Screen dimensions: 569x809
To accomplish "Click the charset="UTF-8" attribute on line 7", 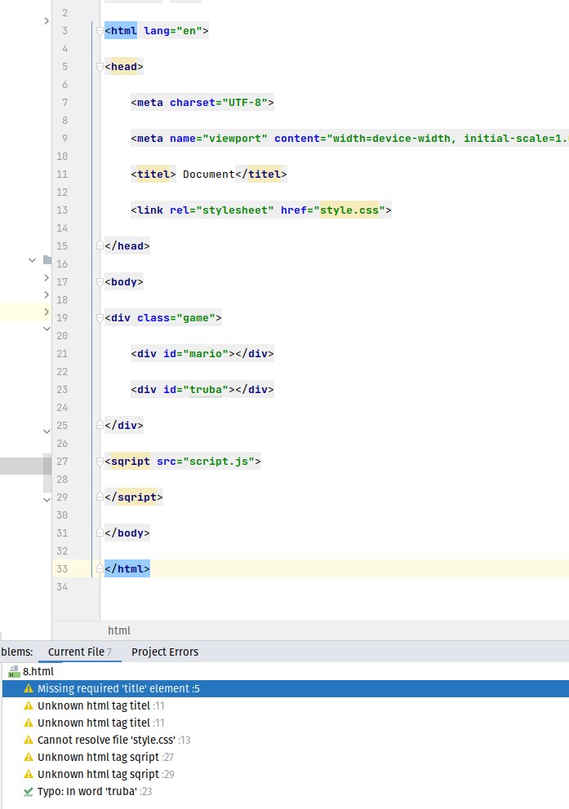I will coord(219,103).
